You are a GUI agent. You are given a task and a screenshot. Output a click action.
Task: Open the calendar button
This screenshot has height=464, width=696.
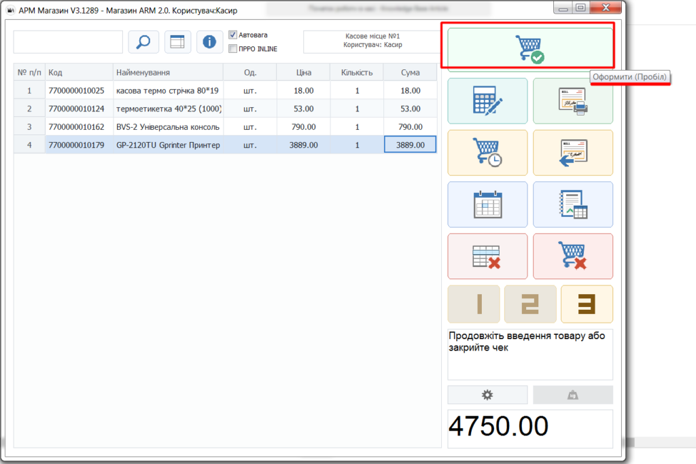487,204
